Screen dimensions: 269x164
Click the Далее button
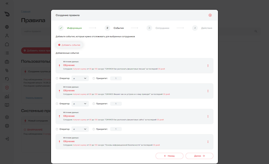click(199, 156)
